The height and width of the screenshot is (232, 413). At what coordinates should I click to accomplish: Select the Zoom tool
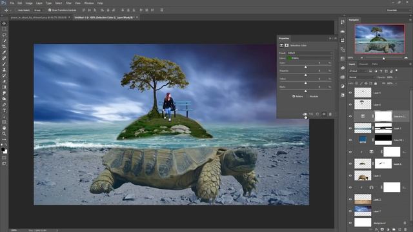pos(4,133)
